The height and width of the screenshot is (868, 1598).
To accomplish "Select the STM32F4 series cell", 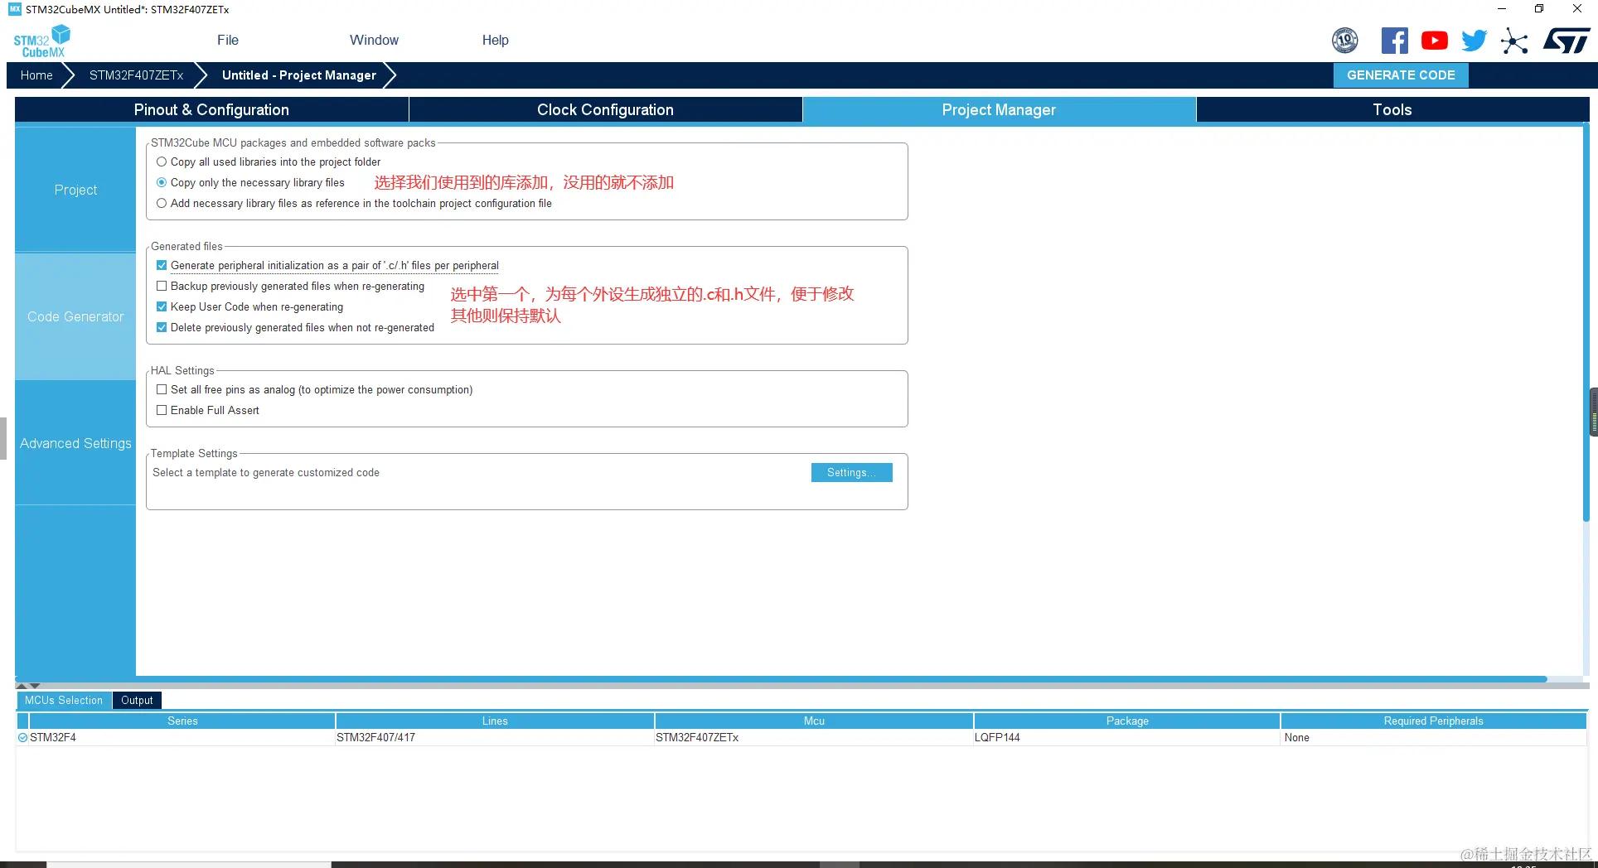I will point(182,737).
